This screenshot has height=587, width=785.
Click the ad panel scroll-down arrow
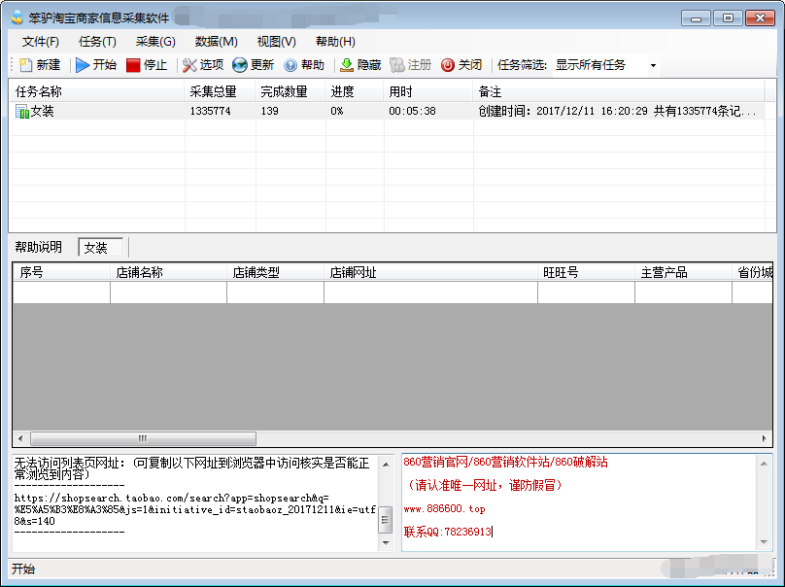coord(764,542)
